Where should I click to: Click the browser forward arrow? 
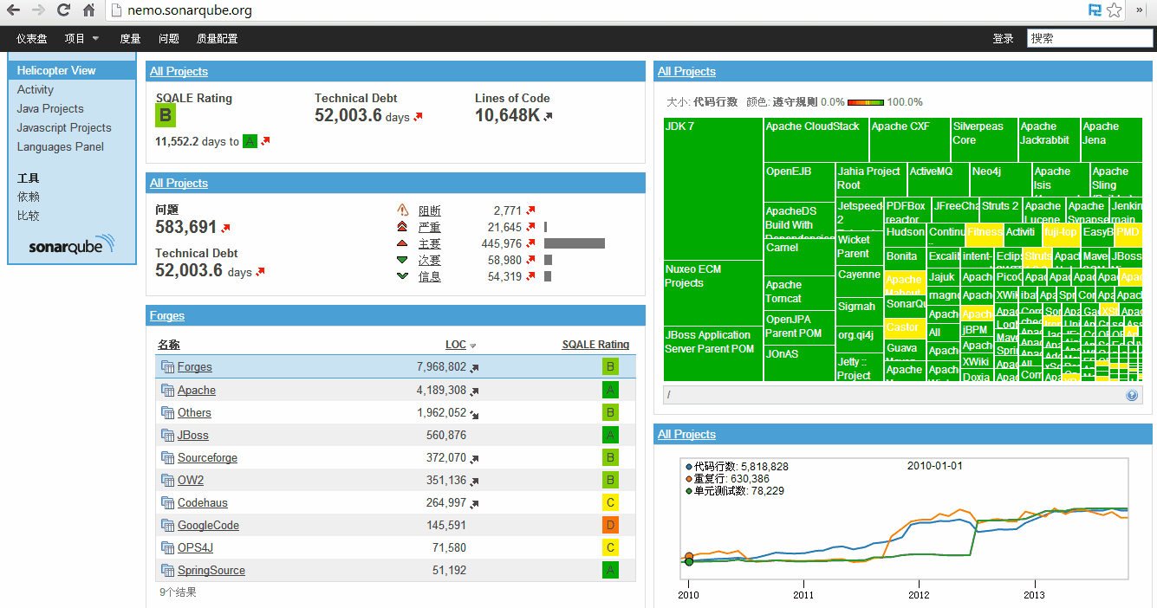click(38, 10)
